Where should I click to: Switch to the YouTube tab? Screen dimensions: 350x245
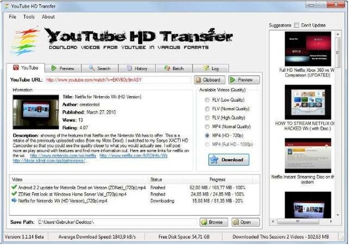tap(26, 68)
